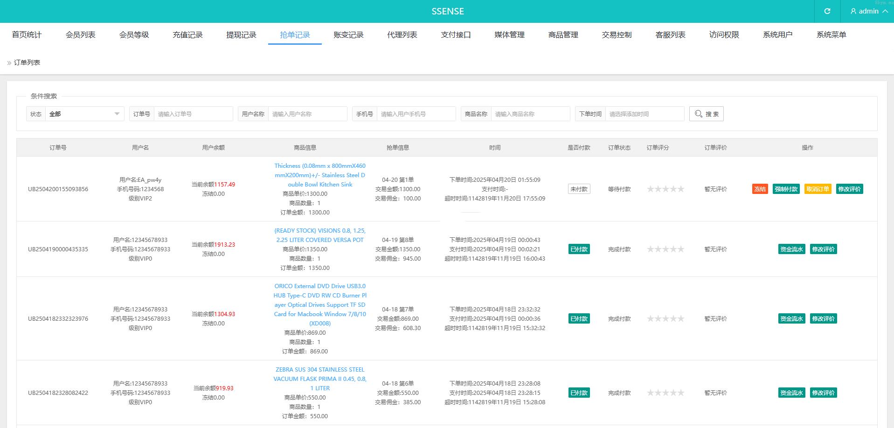Click 资金流水 for order UB2504182332323976
This screenshot has width=894, height=428.
[x=791, y=318]
